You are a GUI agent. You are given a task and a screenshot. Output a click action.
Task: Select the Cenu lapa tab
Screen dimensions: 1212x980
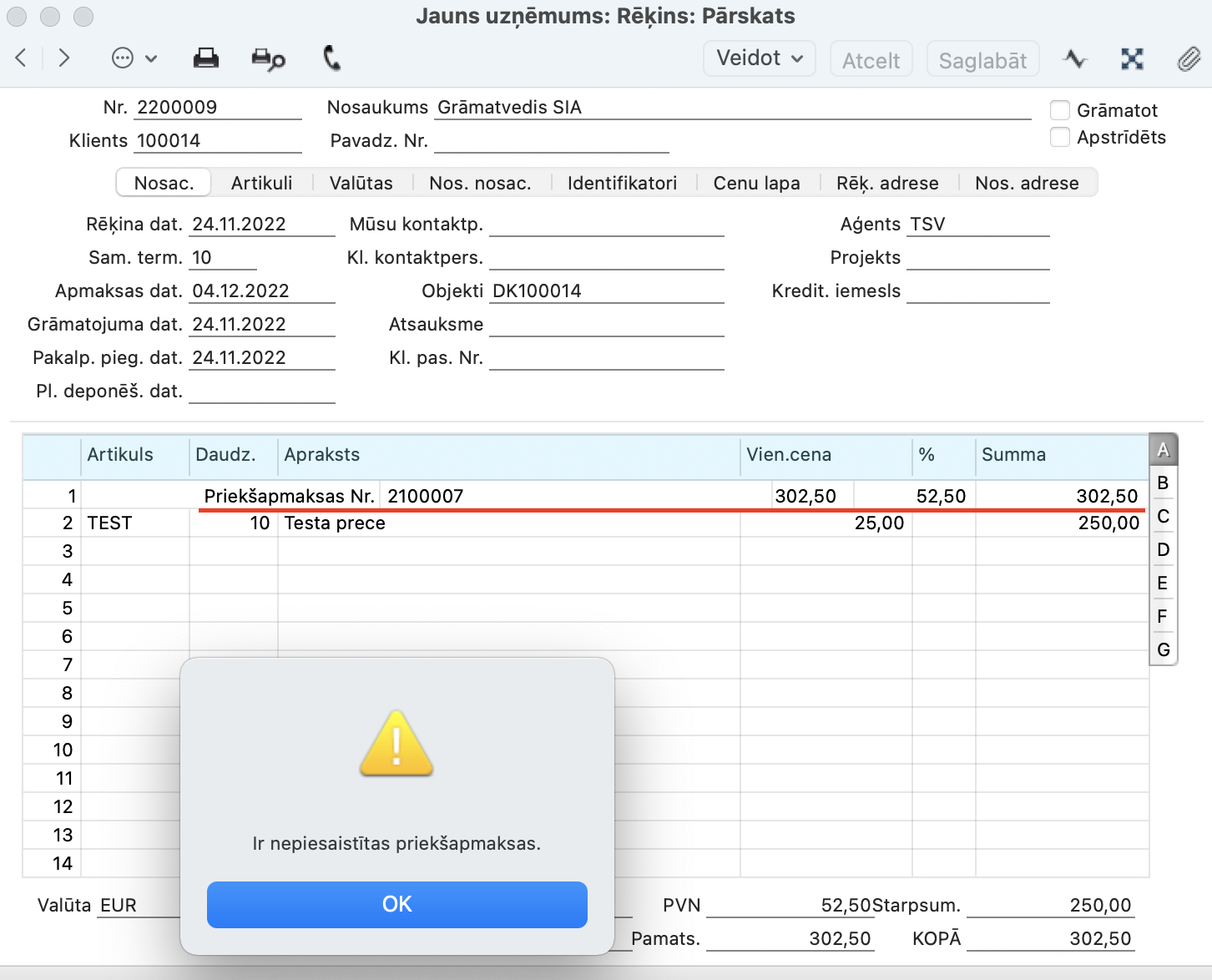[x=756, y=183]
